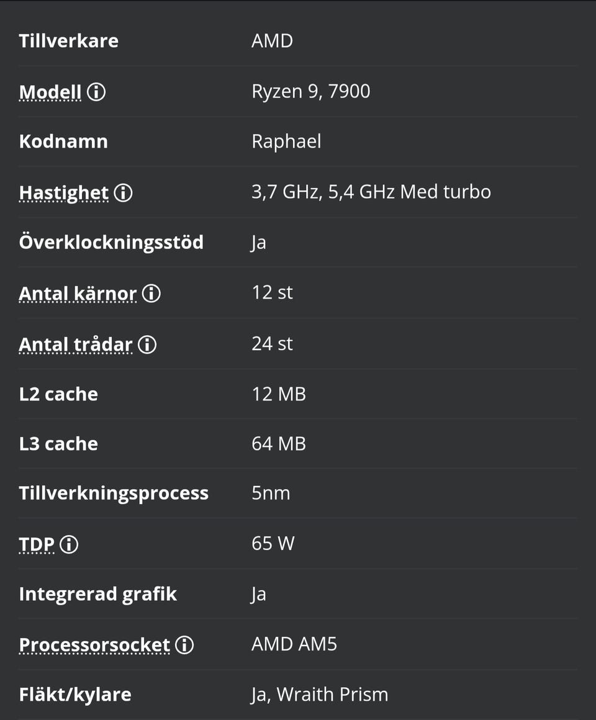
Task: Click the Ryzen 9, 7900 model value
Action: point(310,91)
